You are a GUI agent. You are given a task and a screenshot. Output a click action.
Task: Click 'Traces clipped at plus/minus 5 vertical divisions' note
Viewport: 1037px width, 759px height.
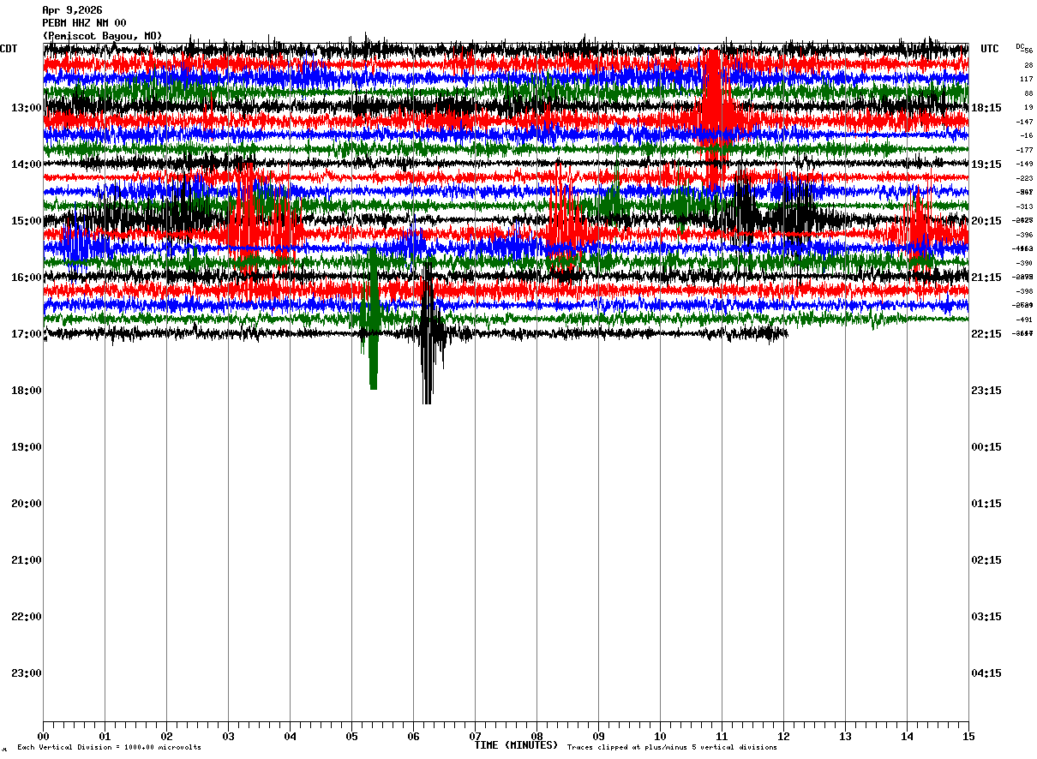[672, 748]
